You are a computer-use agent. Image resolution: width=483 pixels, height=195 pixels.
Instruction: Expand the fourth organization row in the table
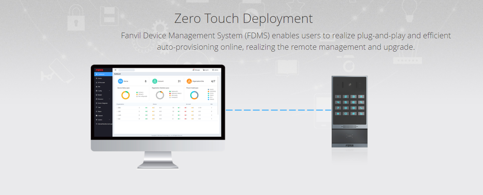point(117,119)
